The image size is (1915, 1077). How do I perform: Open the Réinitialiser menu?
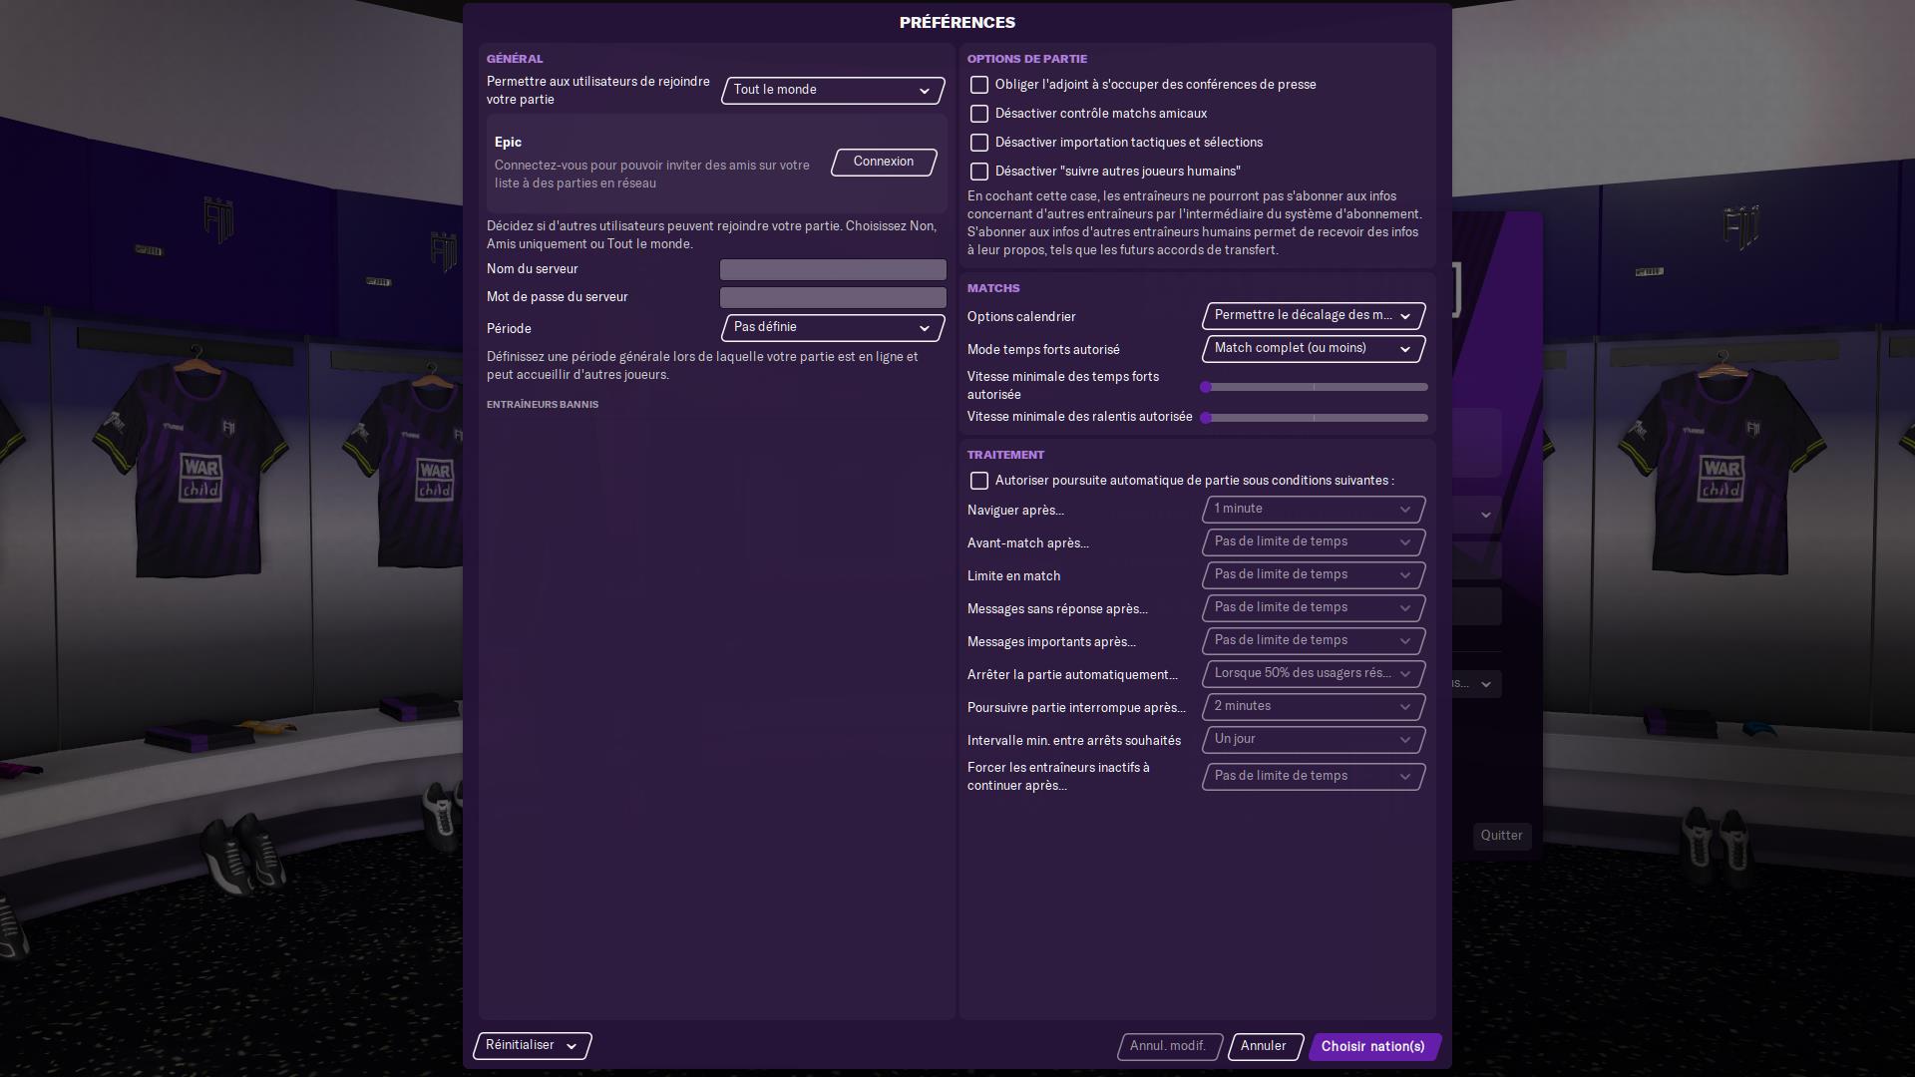[532, 1045]
